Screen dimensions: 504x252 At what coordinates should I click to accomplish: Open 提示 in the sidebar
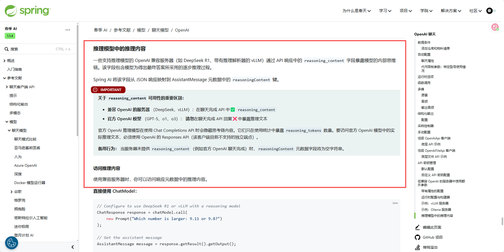pos(13,95)
